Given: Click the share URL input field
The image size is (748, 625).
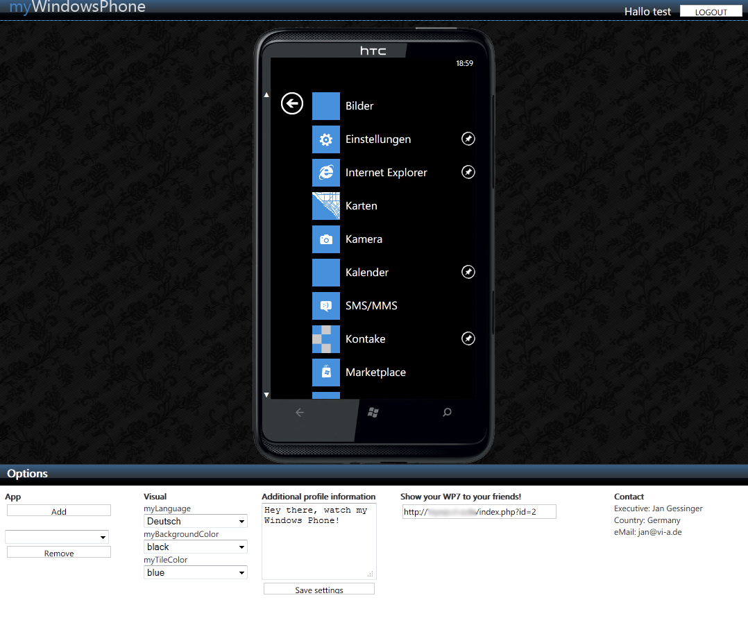Looking at the screenshot, I should 479,511.
